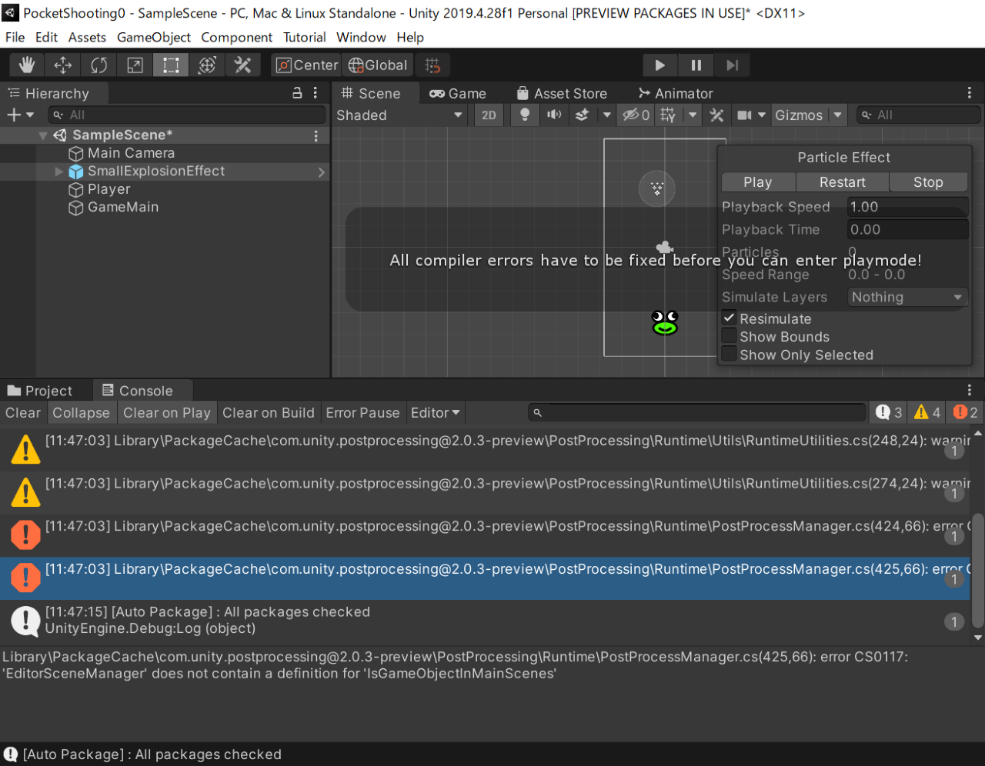The height and width of the screenshot is (766, 985).
Task: Open the Simulate Layers dropdown
Action: pyautogui.click(x=907, y=297)
